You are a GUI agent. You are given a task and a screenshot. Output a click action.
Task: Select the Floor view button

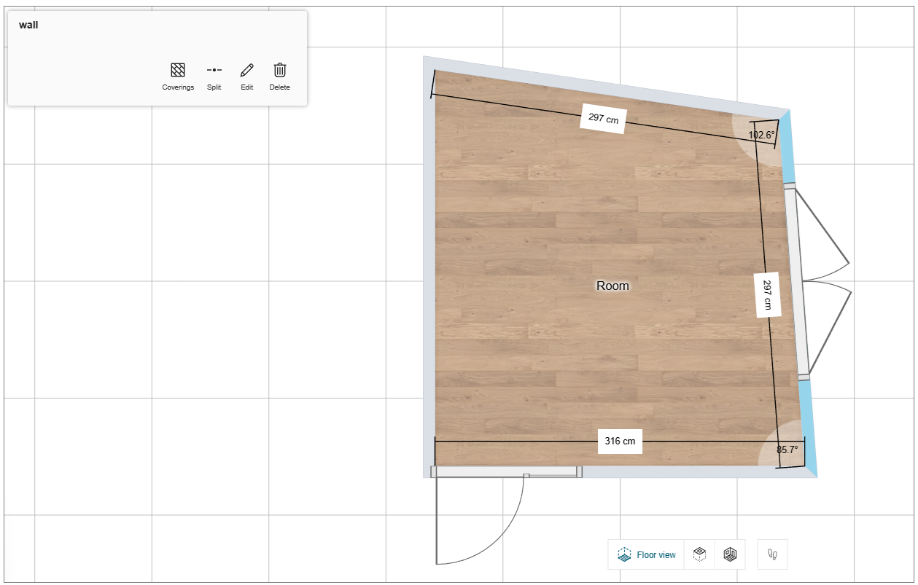pos(647,554)
